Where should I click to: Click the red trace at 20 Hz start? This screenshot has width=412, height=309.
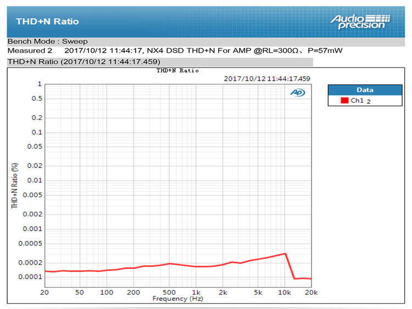pos(45,271)
